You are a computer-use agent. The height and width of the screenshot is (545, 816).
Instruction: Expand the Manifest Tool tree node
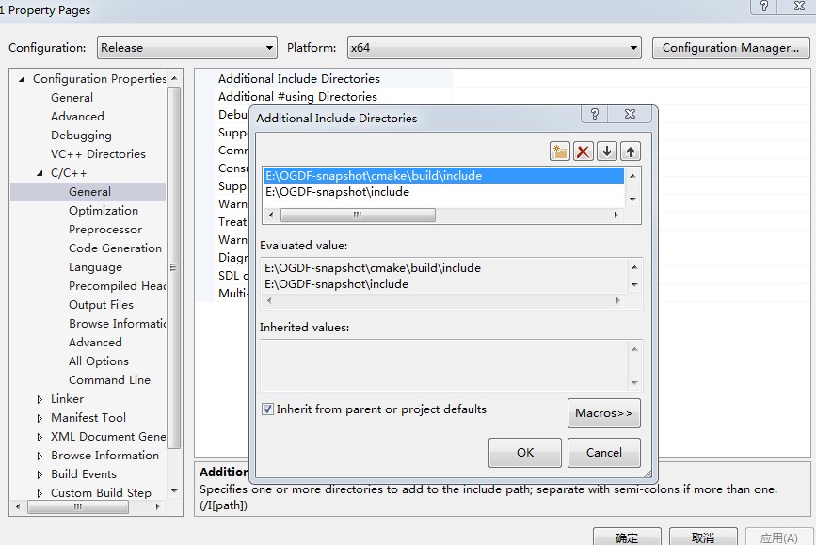(x=40, y=418)
